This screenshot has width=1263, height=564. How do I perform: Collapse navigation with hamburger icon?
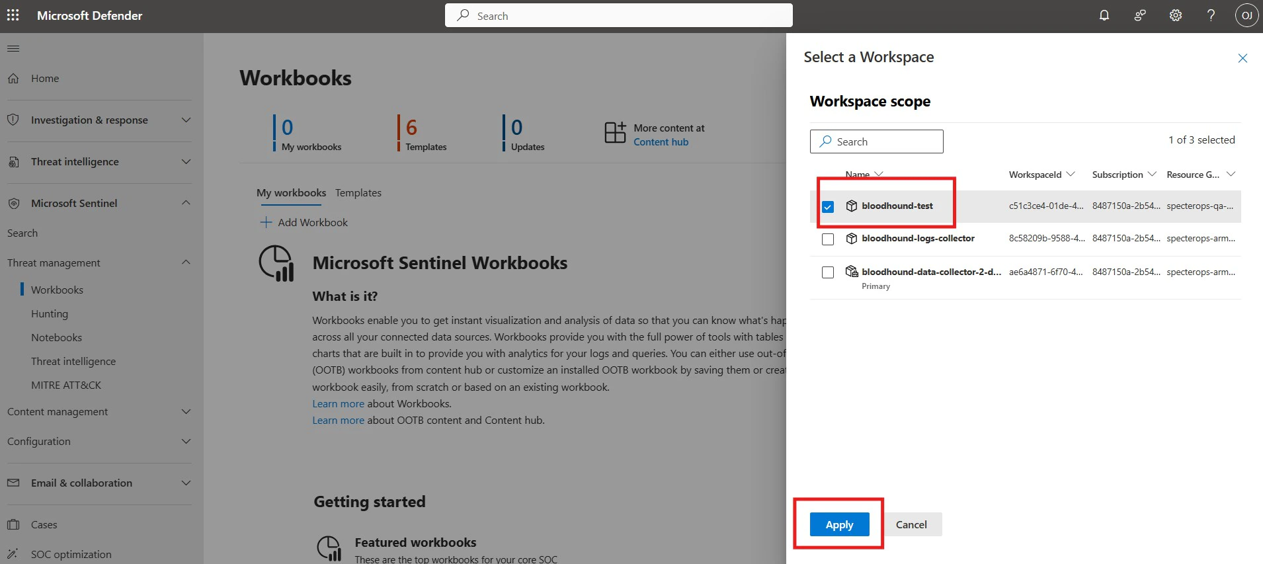[13, 48]
